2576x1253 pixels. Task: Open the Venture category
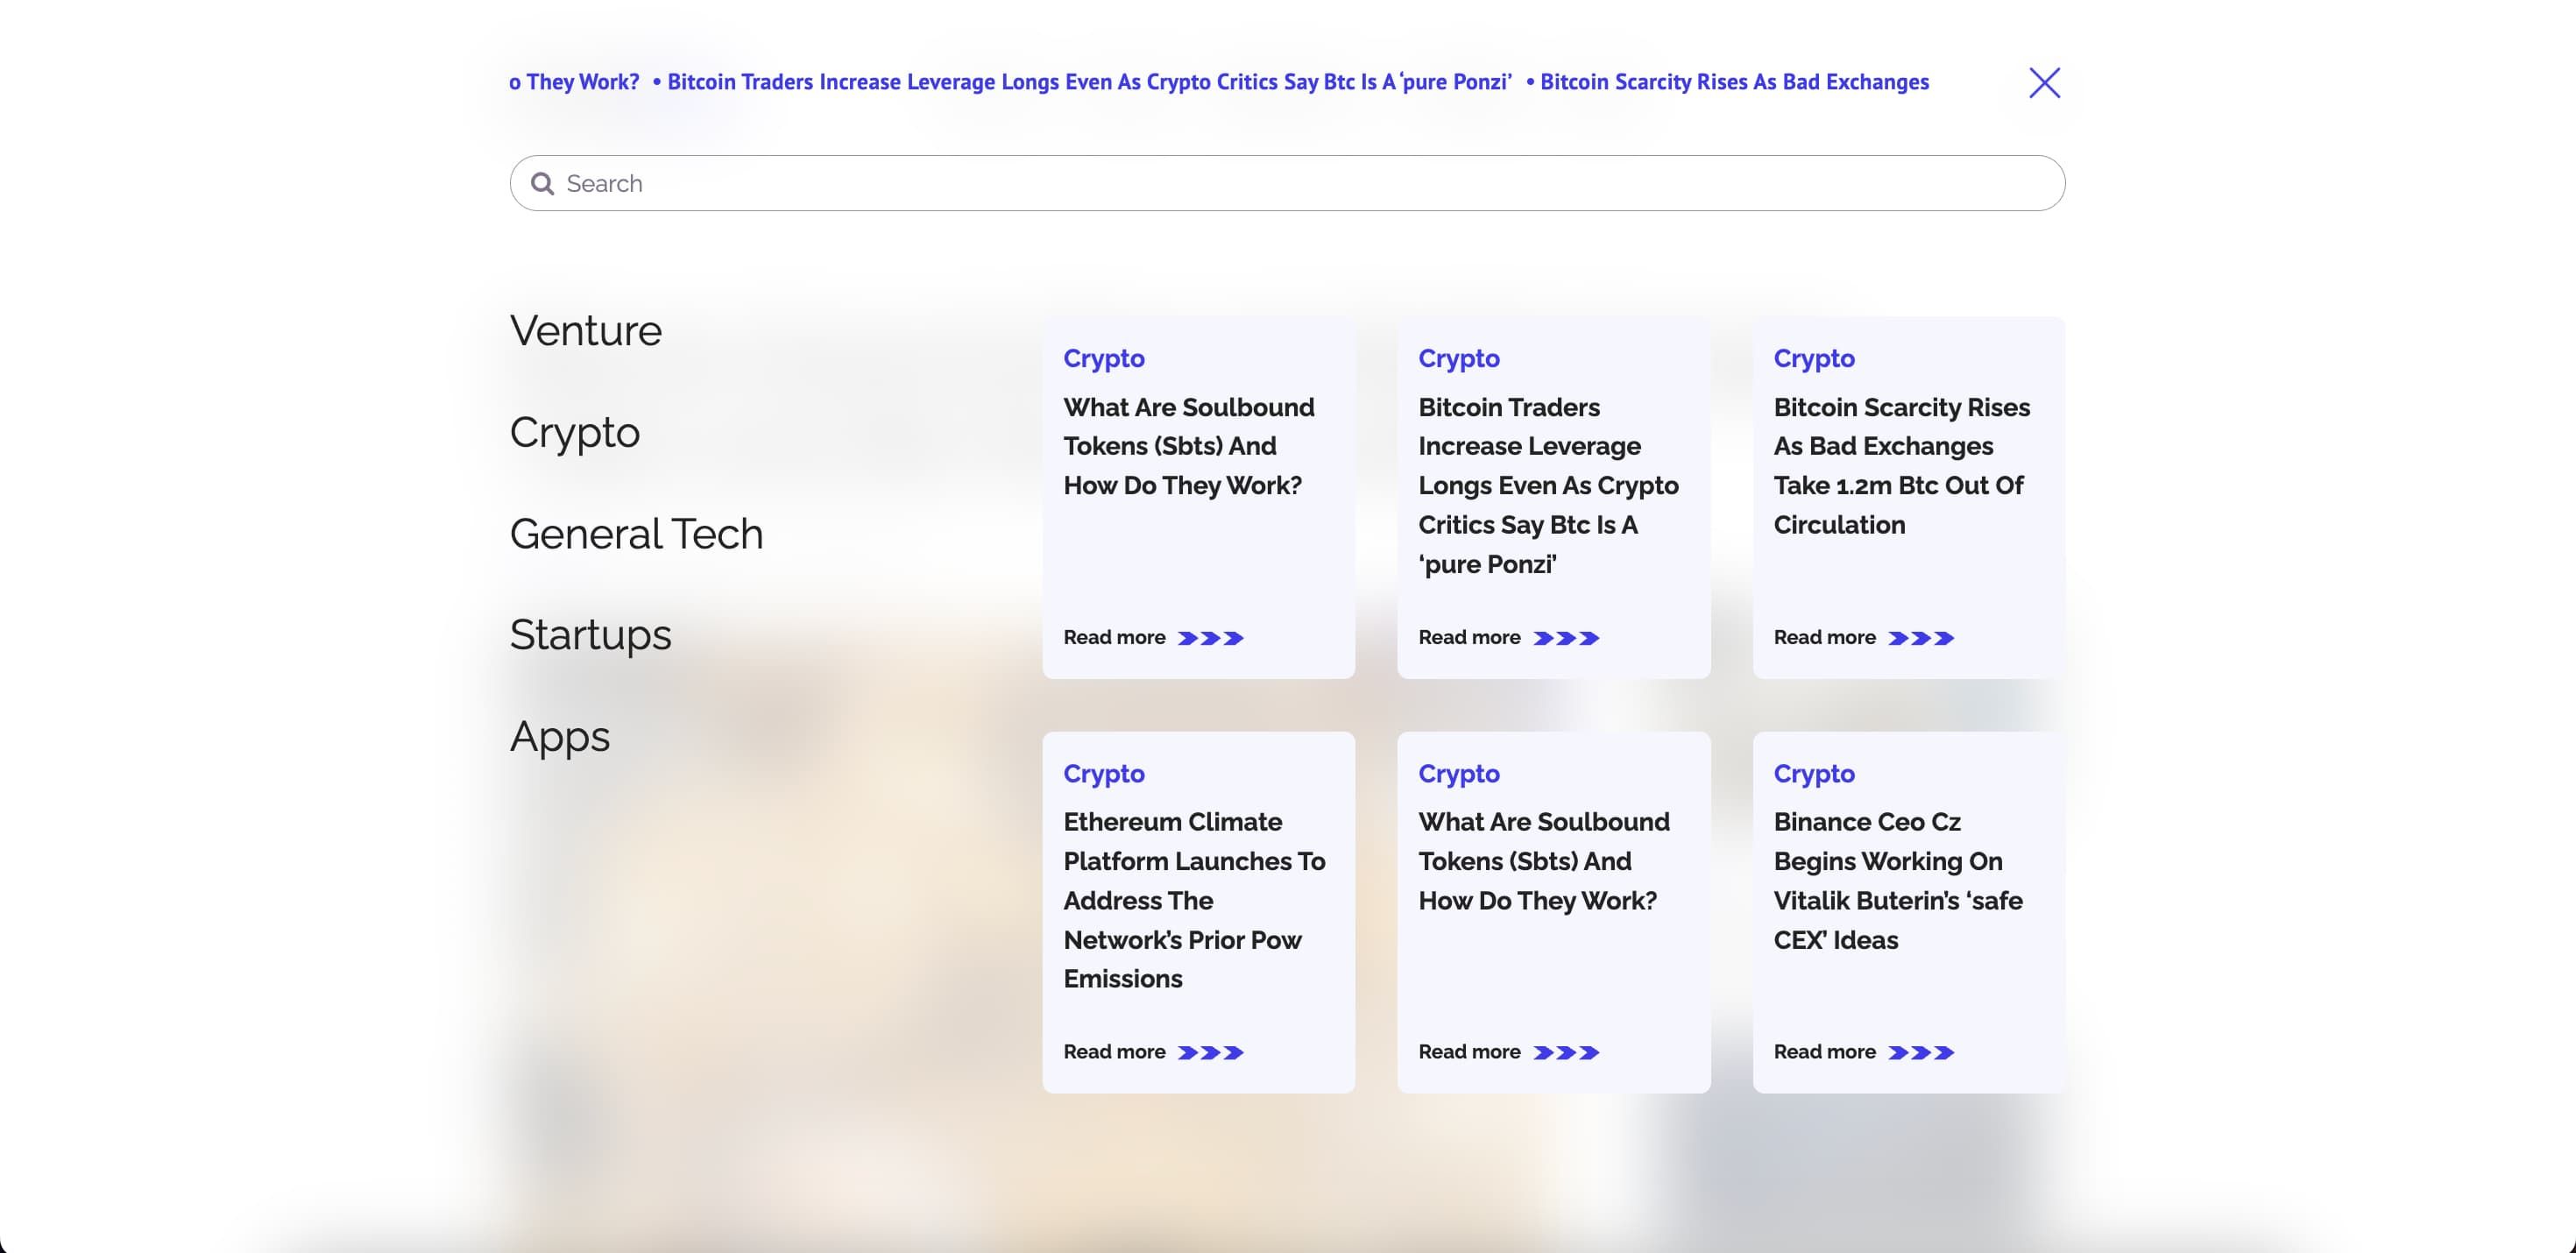coord(585,331)
